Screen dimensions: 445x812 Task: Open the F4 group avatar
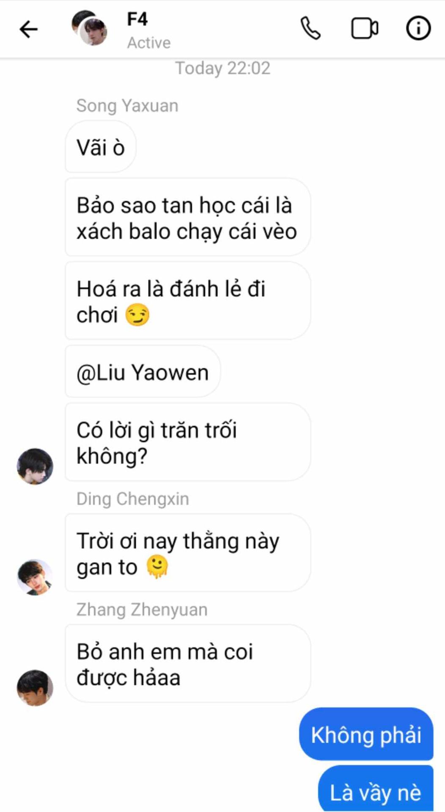pos(90,28)
